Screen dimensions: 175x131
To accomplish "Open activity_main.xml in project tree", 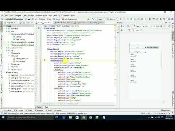I will (21, 59).
